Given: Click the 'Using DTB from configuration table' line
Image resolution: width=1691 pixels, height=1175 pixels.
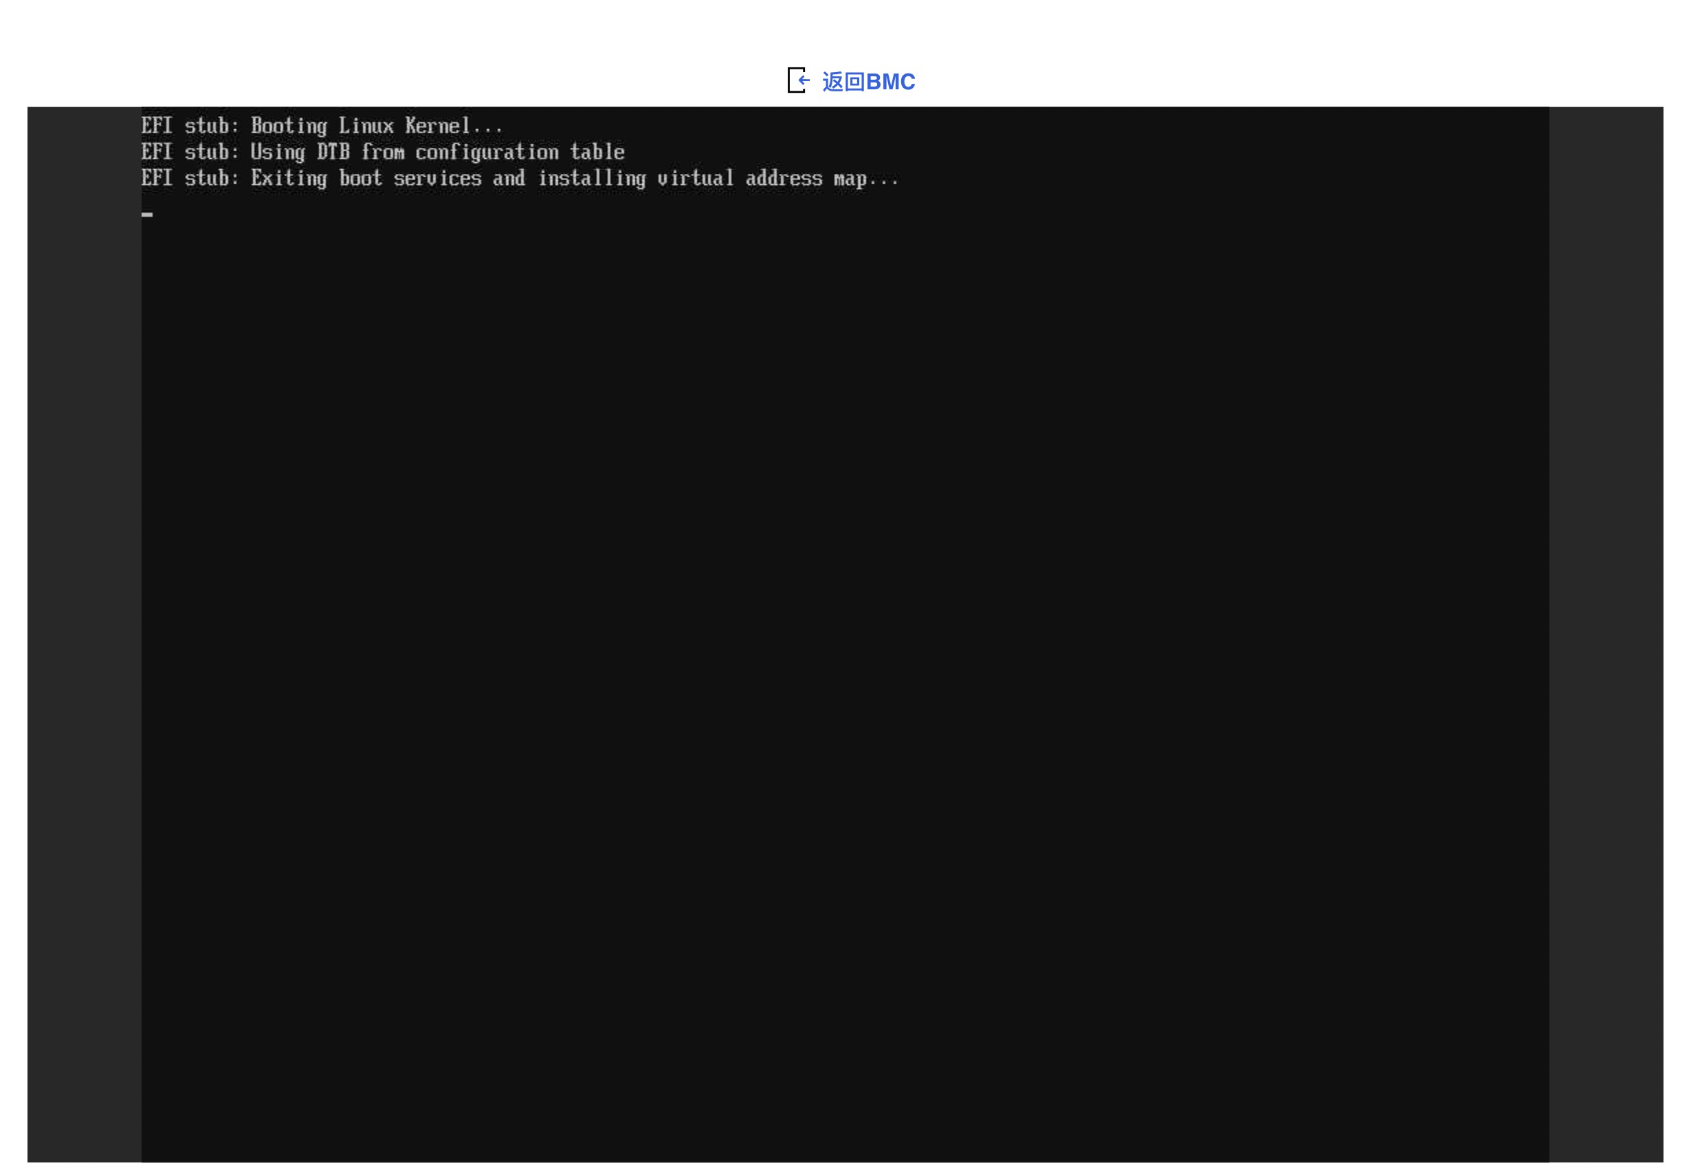Looking at the screenshot, I should (x=382, y=153).
